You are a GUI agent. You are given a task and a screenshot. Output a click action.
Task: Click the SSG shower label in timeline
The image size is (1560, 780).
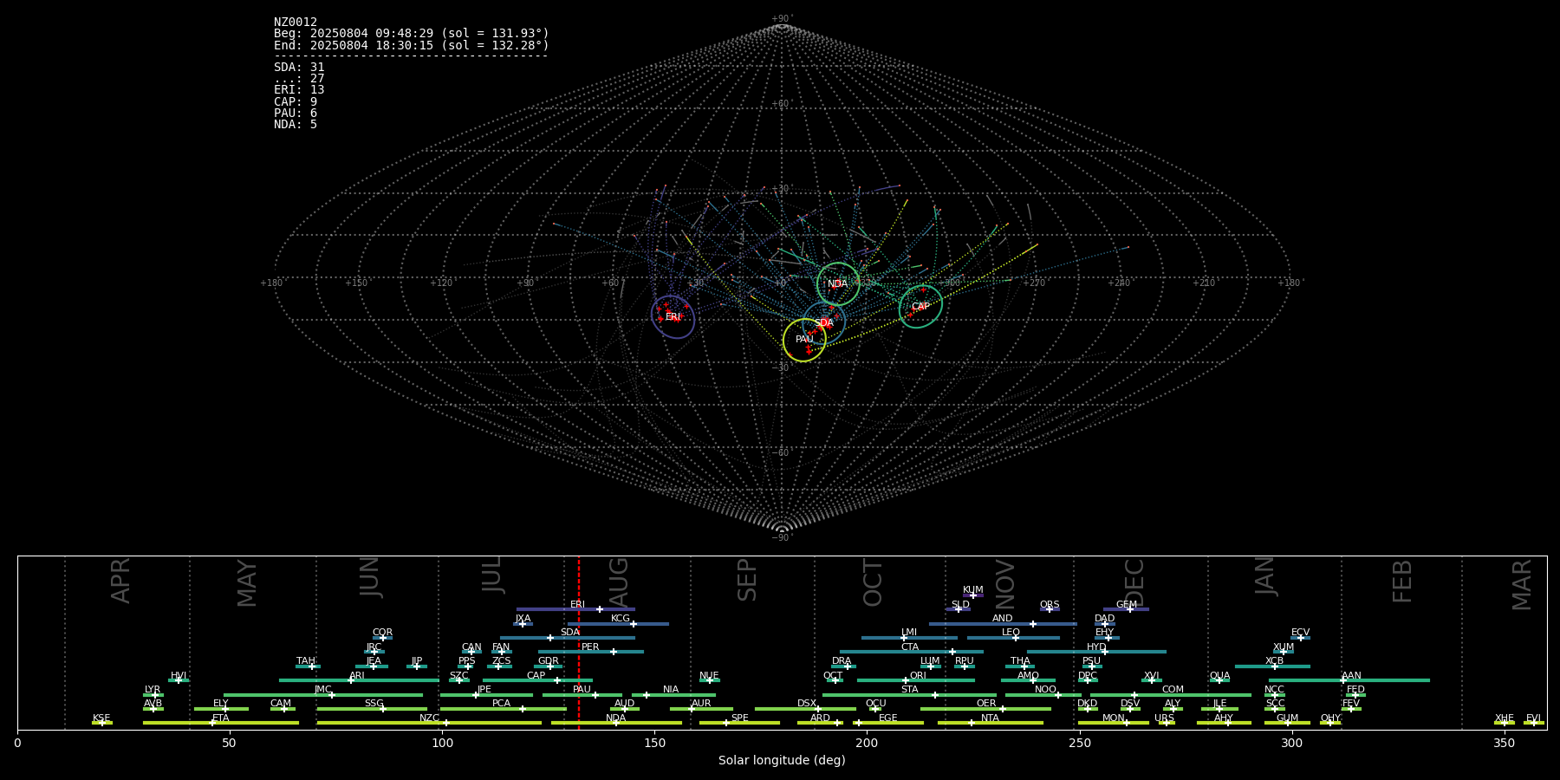pos(374,704)
